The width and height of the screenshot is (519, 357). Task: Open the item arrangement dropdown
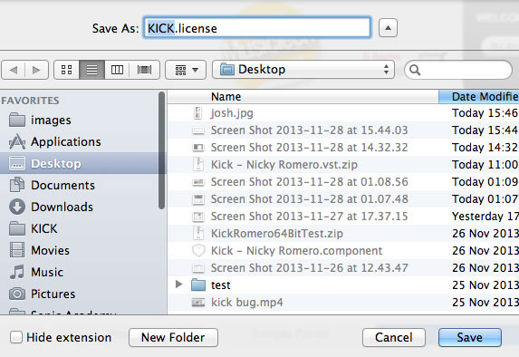click(x=186, y=70)
